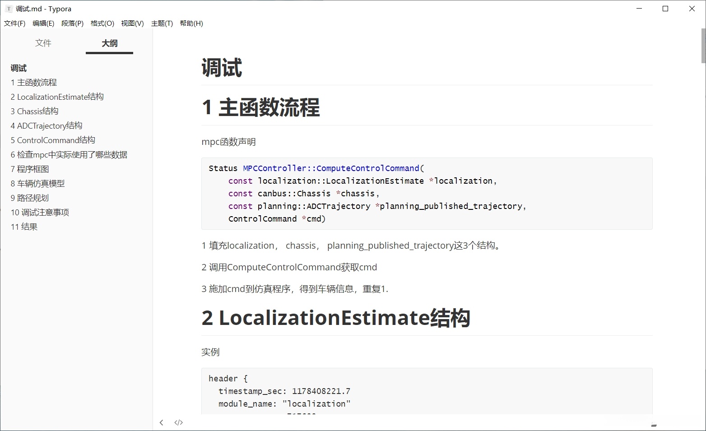Open the 文件(F) menu

coord(14,23)
